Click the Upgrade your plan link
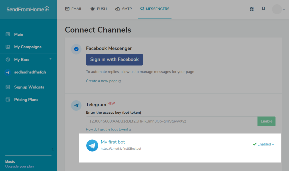Screen dimensions: 289x171 [x=19, y=166]
